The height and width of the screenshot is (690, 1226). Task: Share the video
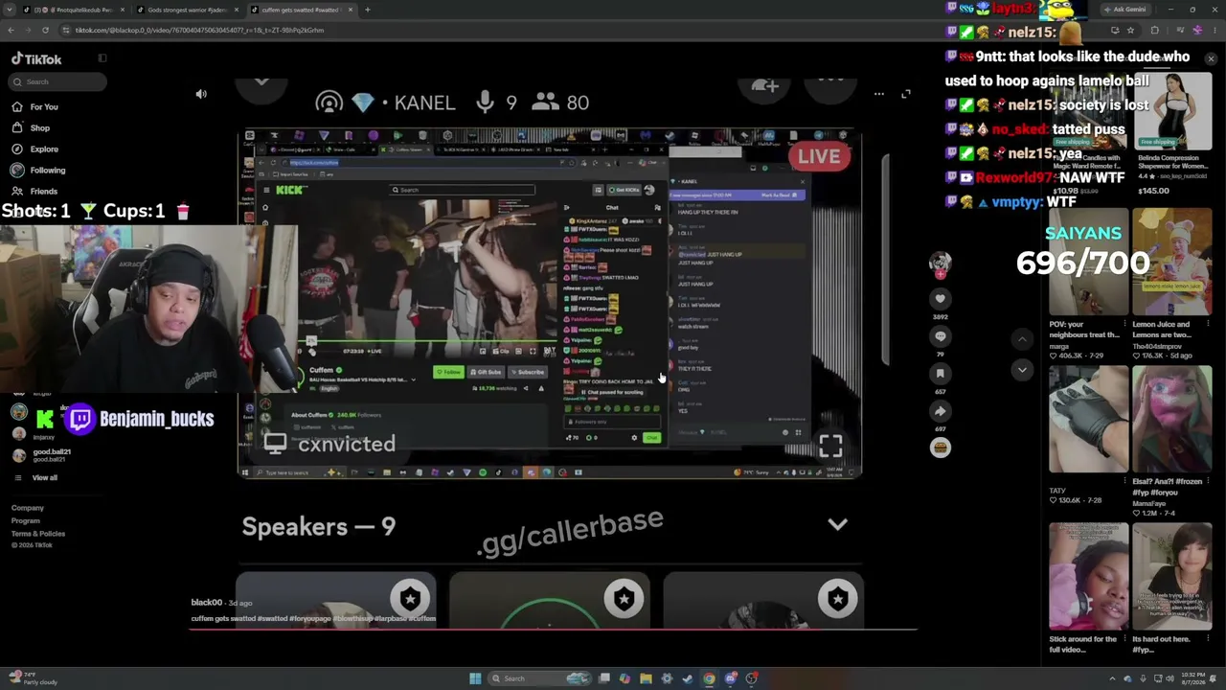coord(941,411)
